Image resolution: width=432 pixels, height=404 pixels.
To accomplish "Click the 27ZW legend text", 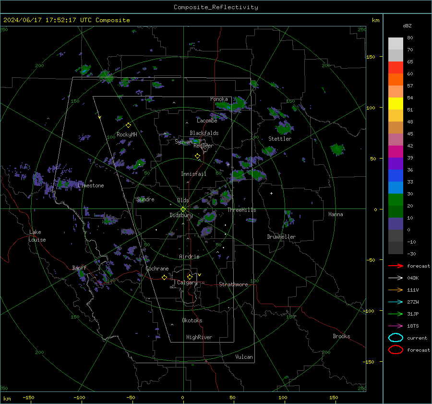I will click(x=413, y=302).
